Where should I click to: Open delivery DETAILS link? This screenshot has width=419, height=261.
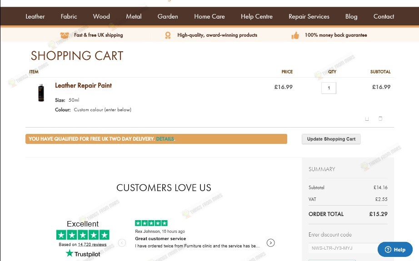click(x=165, y=139)
